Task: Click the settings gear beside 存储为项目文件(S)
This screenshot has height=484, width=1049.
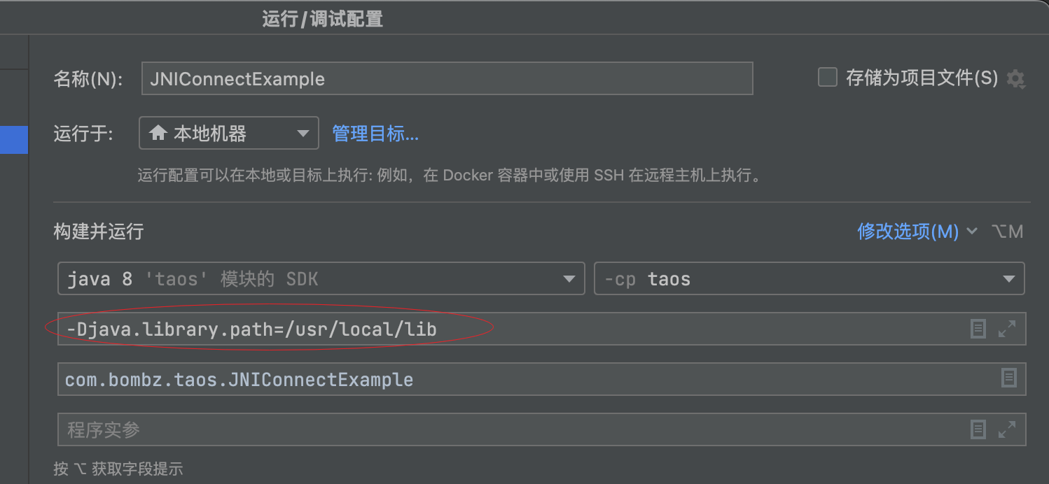Action: point(1015,78)
